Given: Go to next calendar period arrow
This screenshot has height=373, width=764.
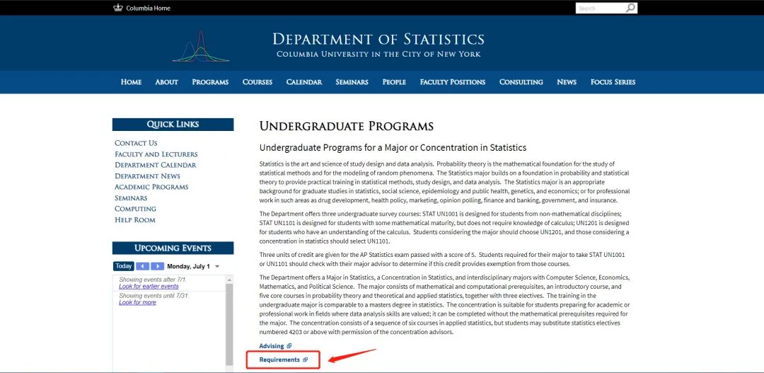Looking at the screenshot, I should tap(157, 266).
